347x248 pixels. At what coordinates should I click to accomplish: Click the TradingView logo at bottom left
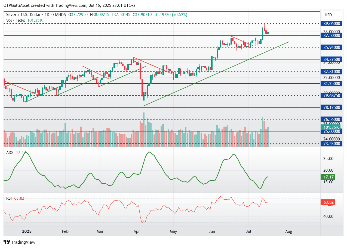point(19,242)
